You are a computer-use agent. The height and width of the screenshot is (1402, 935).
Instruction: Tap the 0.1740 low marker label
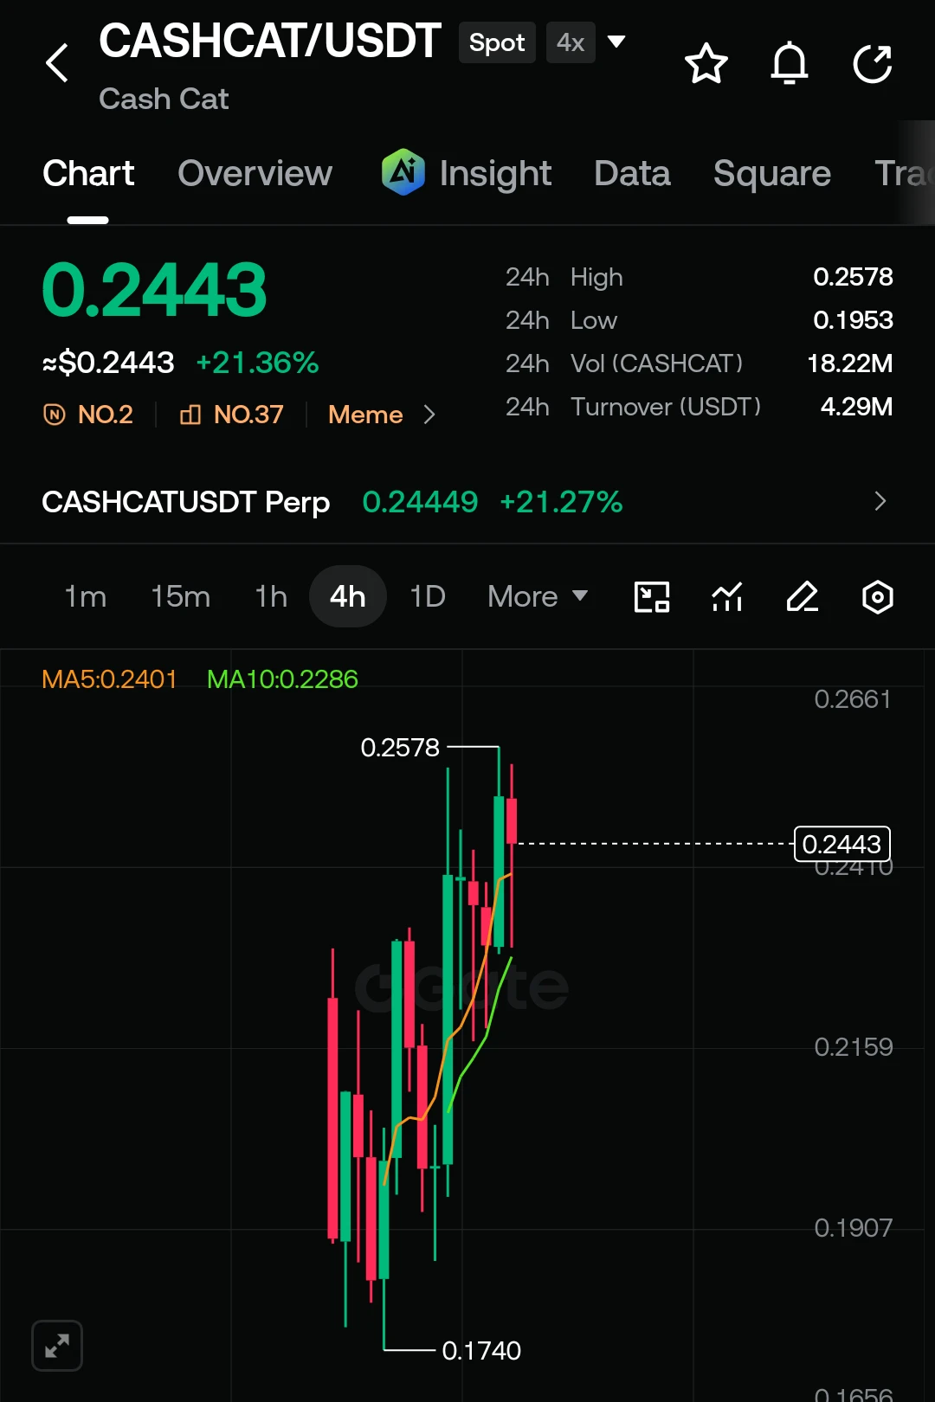click(x=481, y=1350)
